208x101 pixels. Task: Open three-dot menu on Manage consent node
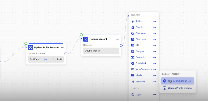tap(118, 39)
